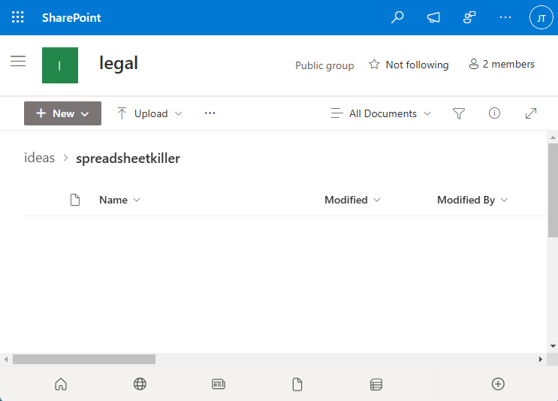Click the Home icon in bottom bar

pos(61,384)
